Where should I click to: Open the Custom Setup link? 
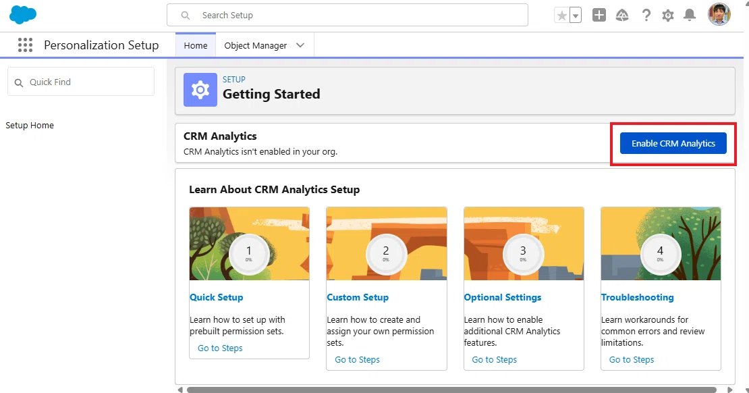[358, 297]
